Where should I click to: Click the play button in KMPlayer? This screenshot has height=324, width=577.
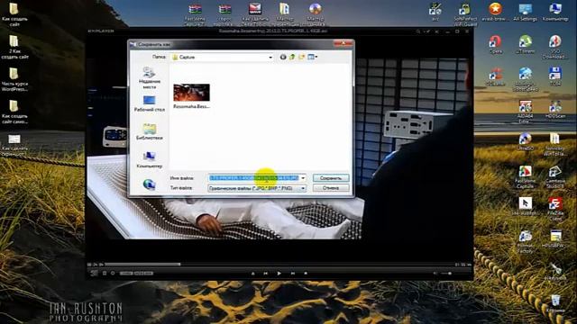(279, 274)
